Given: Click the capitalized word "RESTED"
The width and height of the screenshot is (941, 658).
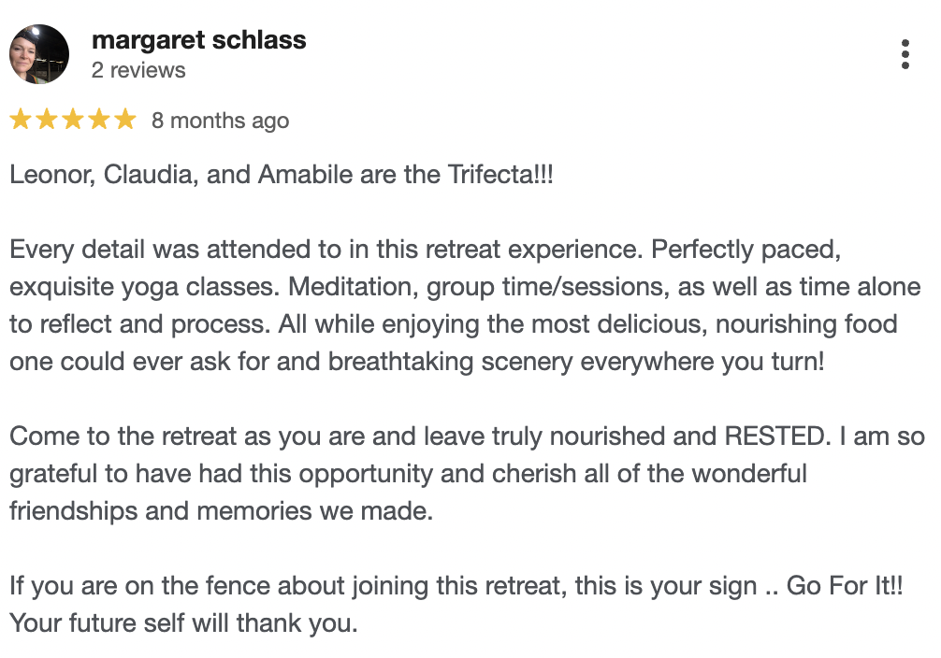Looking at the screenshot, I should (x=786, y=437).
